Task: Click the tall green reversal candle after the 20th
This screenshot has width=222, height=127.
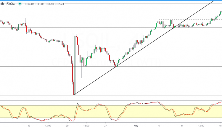Action: (x=75, y=65)
